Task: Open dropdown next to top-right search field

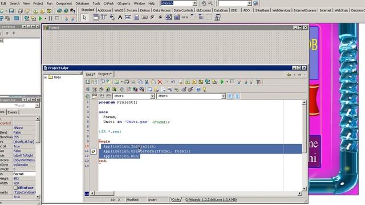Action: coord(249,3)
